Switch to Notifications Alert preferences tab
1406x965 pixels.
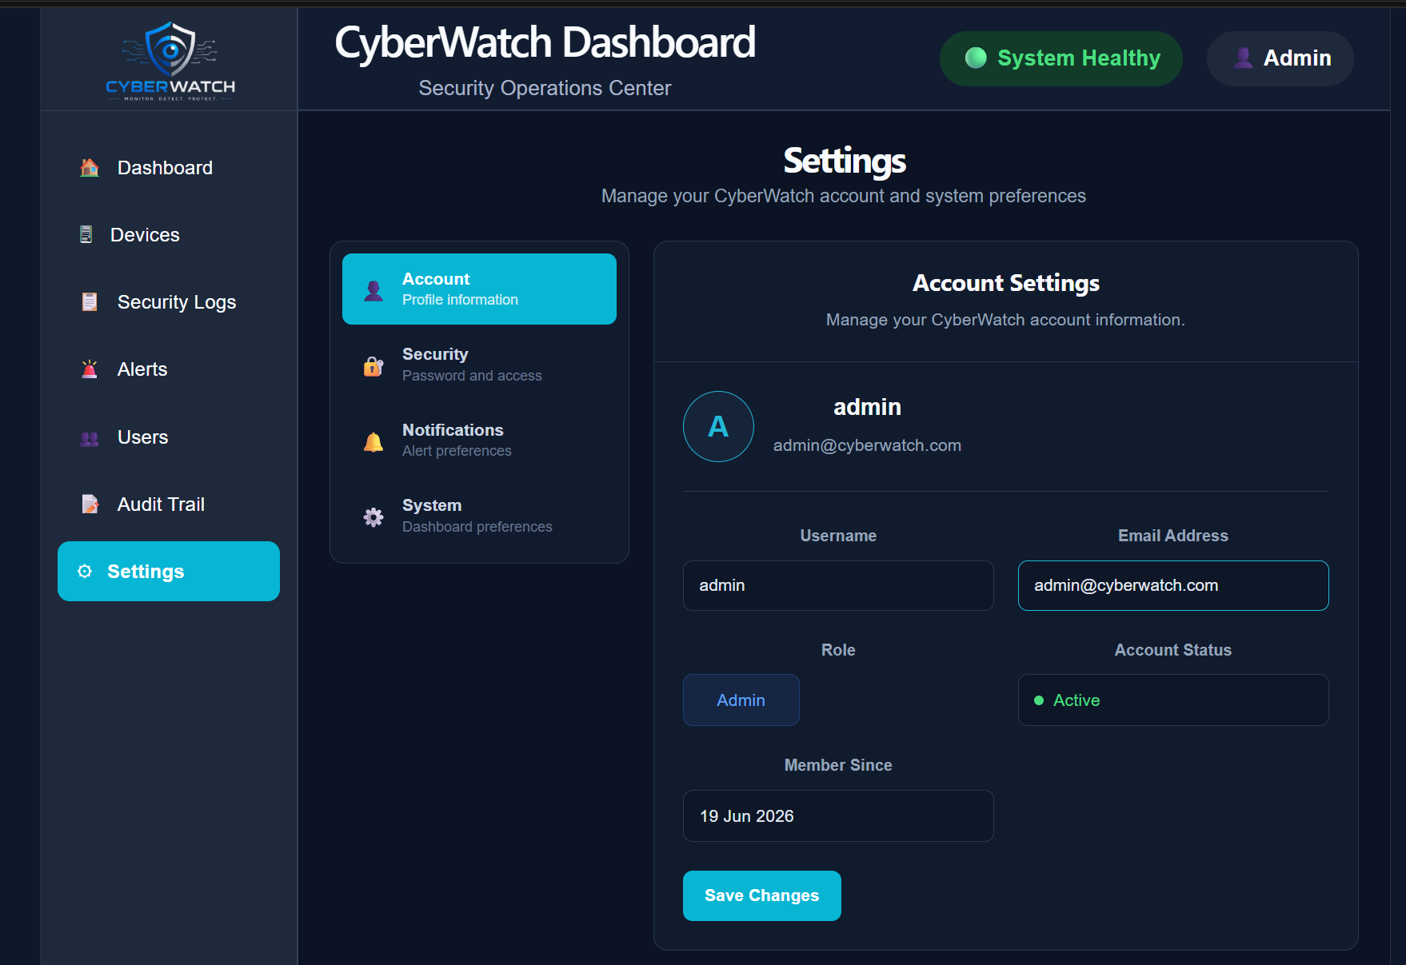[x=479, y=440]
